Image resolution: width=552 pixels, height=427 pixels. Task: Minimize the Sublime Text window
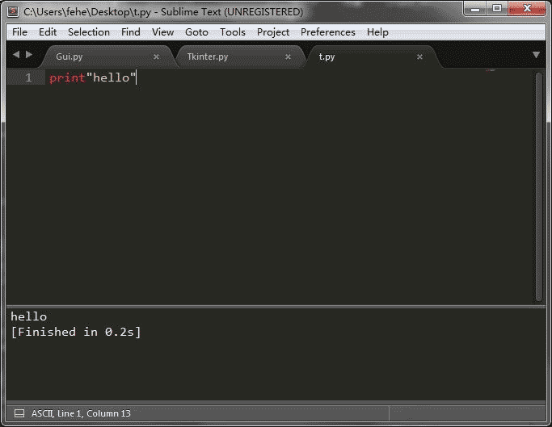[475, 9]
